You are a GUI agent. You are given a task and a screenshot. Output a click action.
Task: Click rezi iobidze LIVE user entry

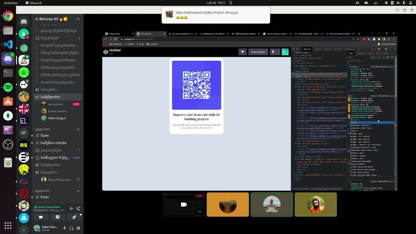pyautogui.click(x=61, y=104)
